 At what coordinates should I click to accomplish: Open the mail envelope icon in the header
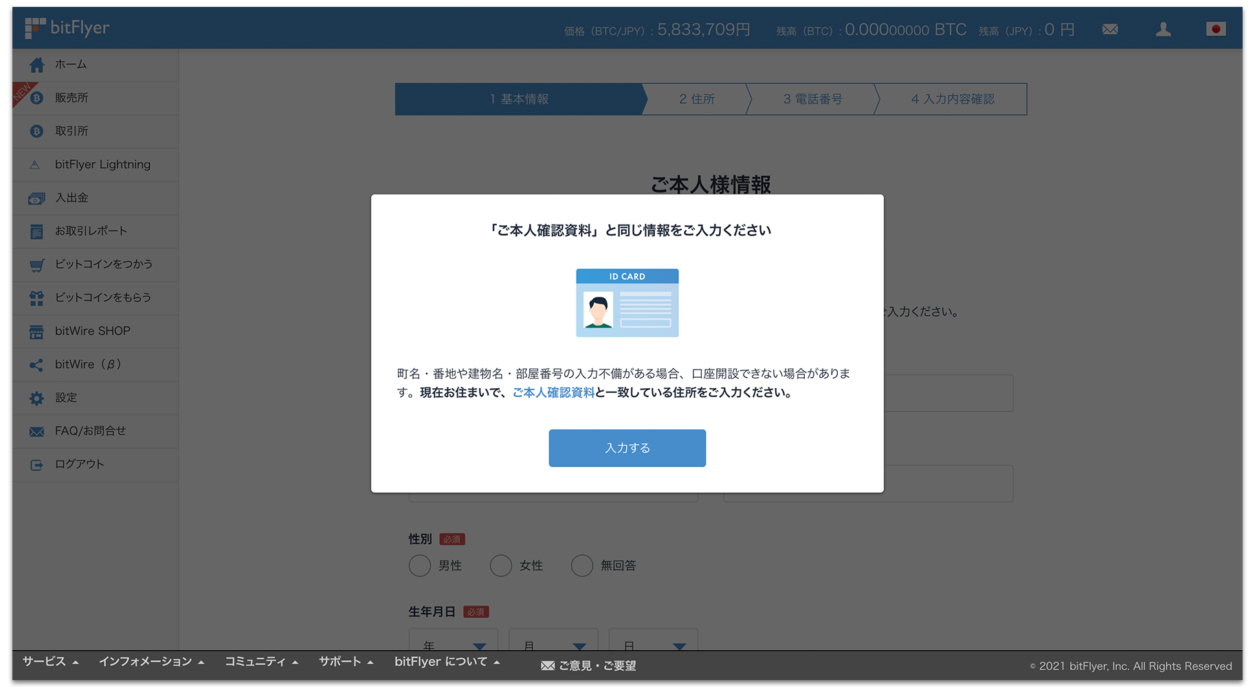[x=1109, y=29]
